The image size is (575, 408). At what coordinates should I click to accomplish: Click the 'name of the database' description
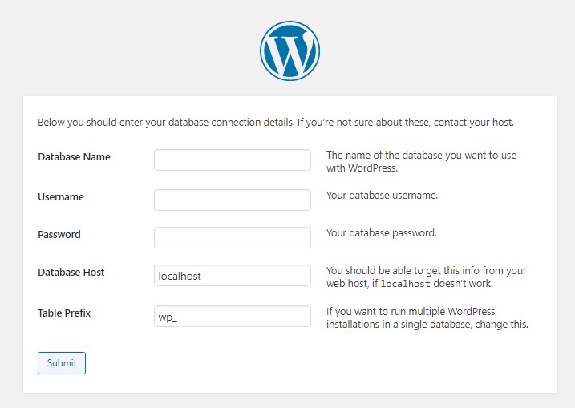[421, 162]
